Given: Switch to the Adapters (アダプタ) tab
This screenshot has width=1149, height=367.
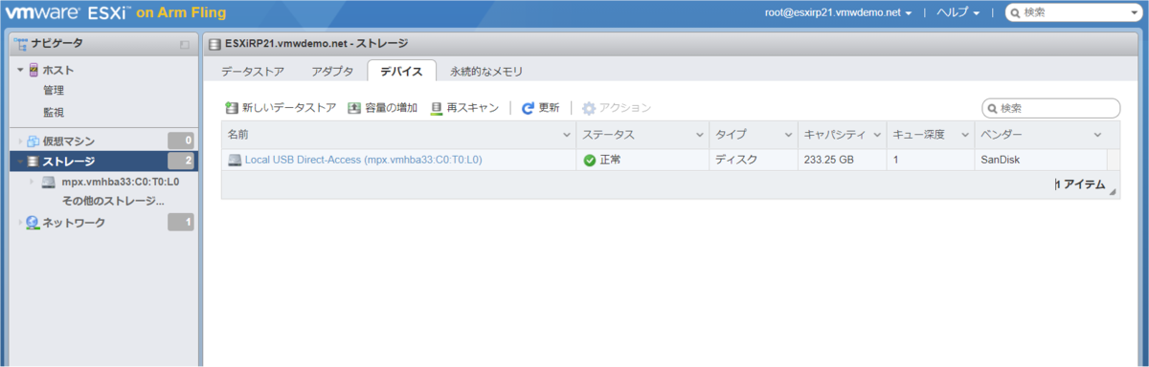Looking at the screenshot, I should 332,72.
